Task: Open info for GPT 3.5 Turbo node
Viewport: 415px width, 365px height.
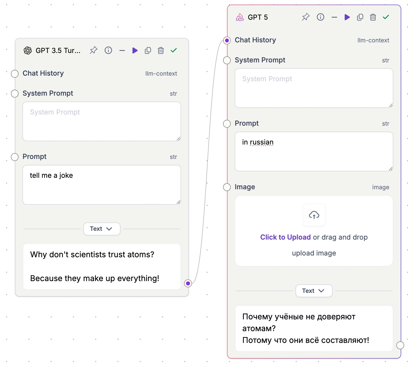Action: click(108, 50)
